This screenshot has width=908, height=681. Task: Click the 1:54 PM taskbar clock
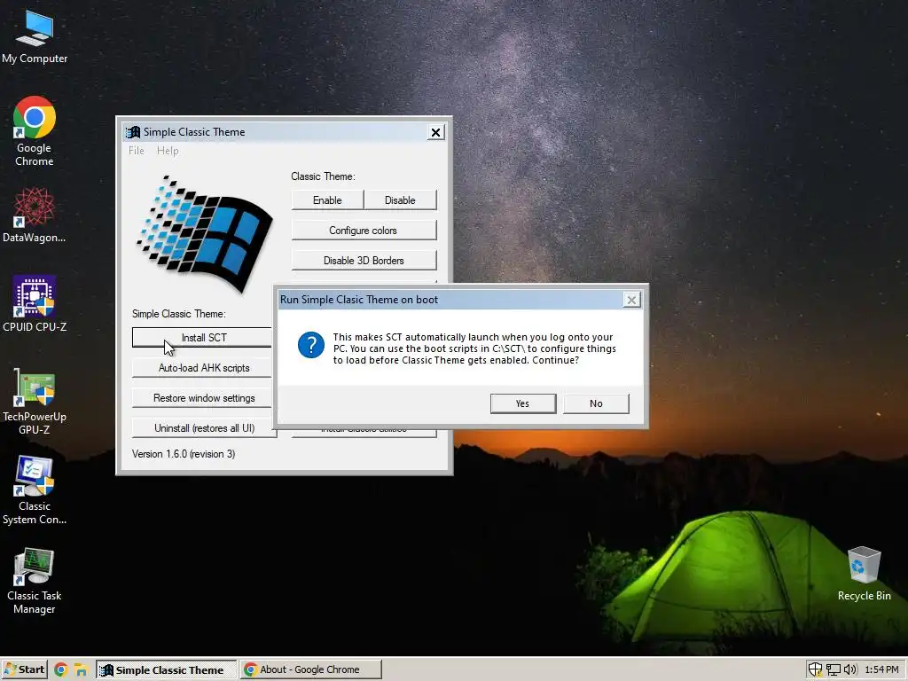882,670
